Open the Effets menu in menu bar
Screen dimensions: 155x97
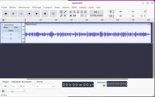click(x=74, y=8)
